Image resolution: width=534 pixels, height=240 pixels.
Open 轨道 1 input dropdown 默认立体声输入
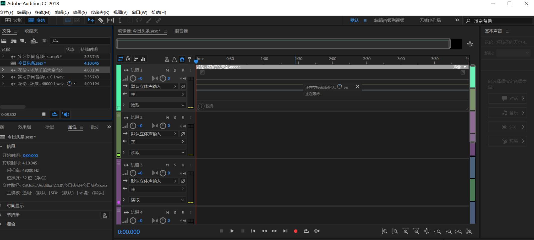click(154, 86)
